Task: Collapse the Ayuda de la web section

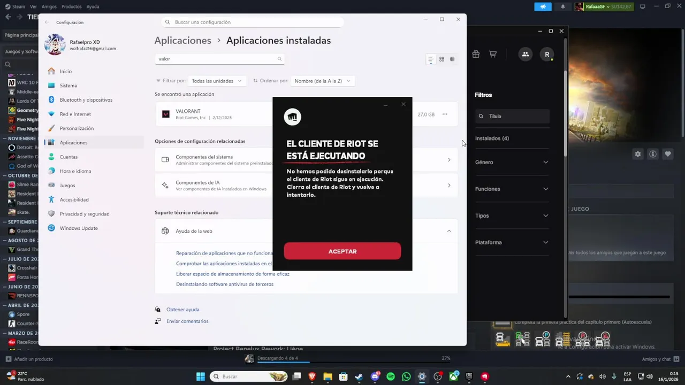Action: point(449,231)
